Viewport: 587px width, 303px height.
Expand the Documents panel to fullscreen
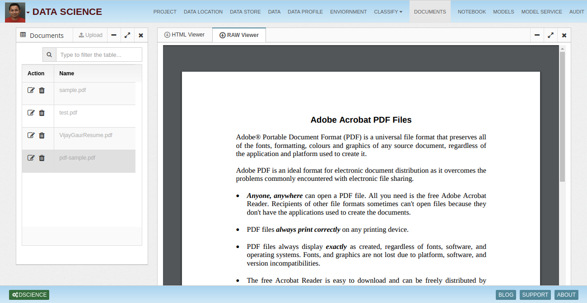click(127, 35)
